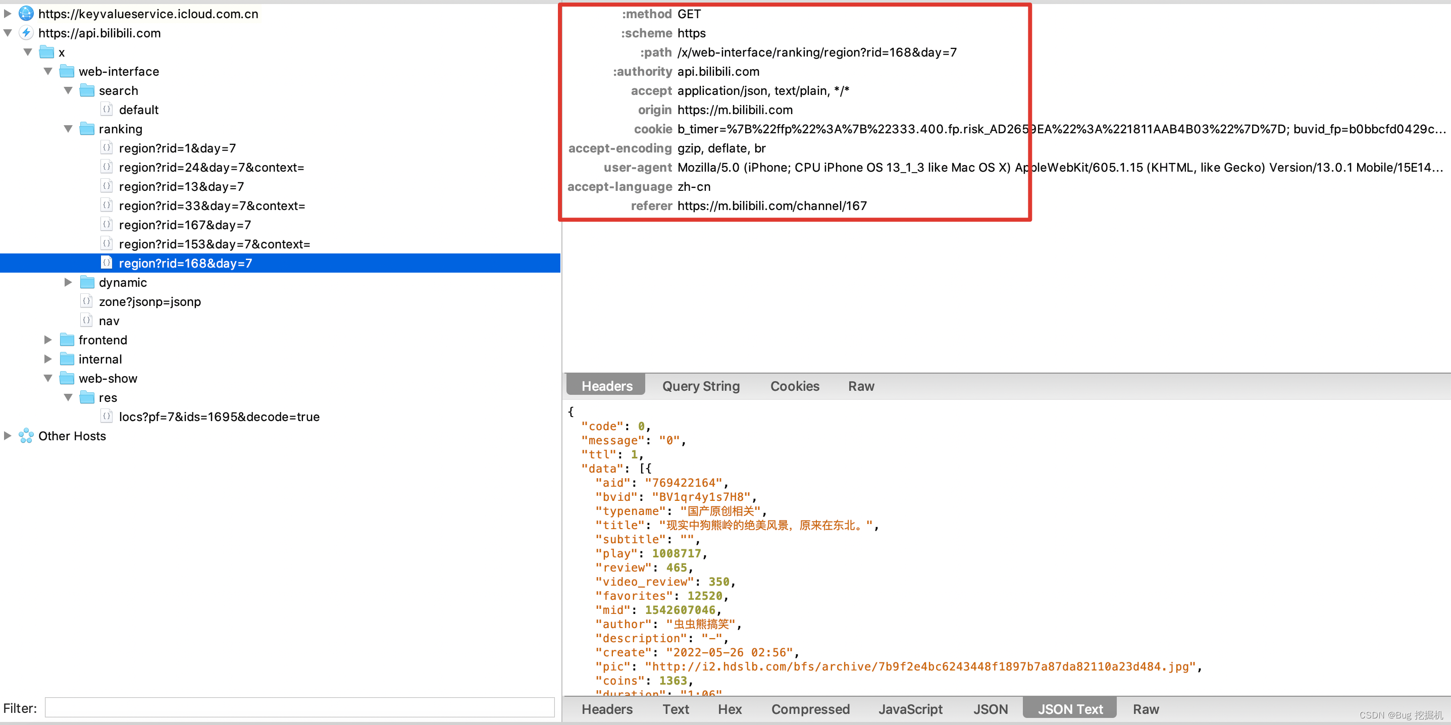Select the locs?pf=7&ids=1695&decode=true request
1451x725 pixels.
click(x=219, y=417)
